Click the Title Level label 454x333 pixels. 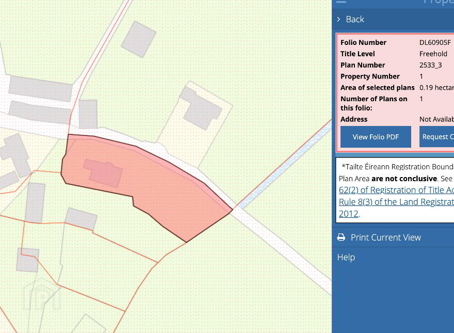(x=358, y=54)
